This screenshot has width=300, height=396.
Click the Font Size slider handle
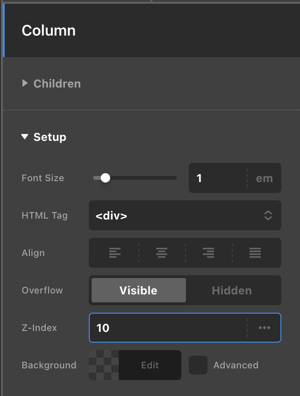click(x=106, y=178)
